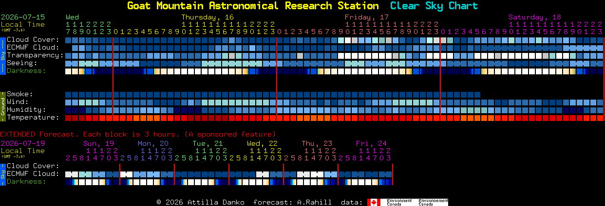Select the ECMWF Cloud row label in main chart
The height and width of the screenshot is (206, 605).
tap(33, 48)
